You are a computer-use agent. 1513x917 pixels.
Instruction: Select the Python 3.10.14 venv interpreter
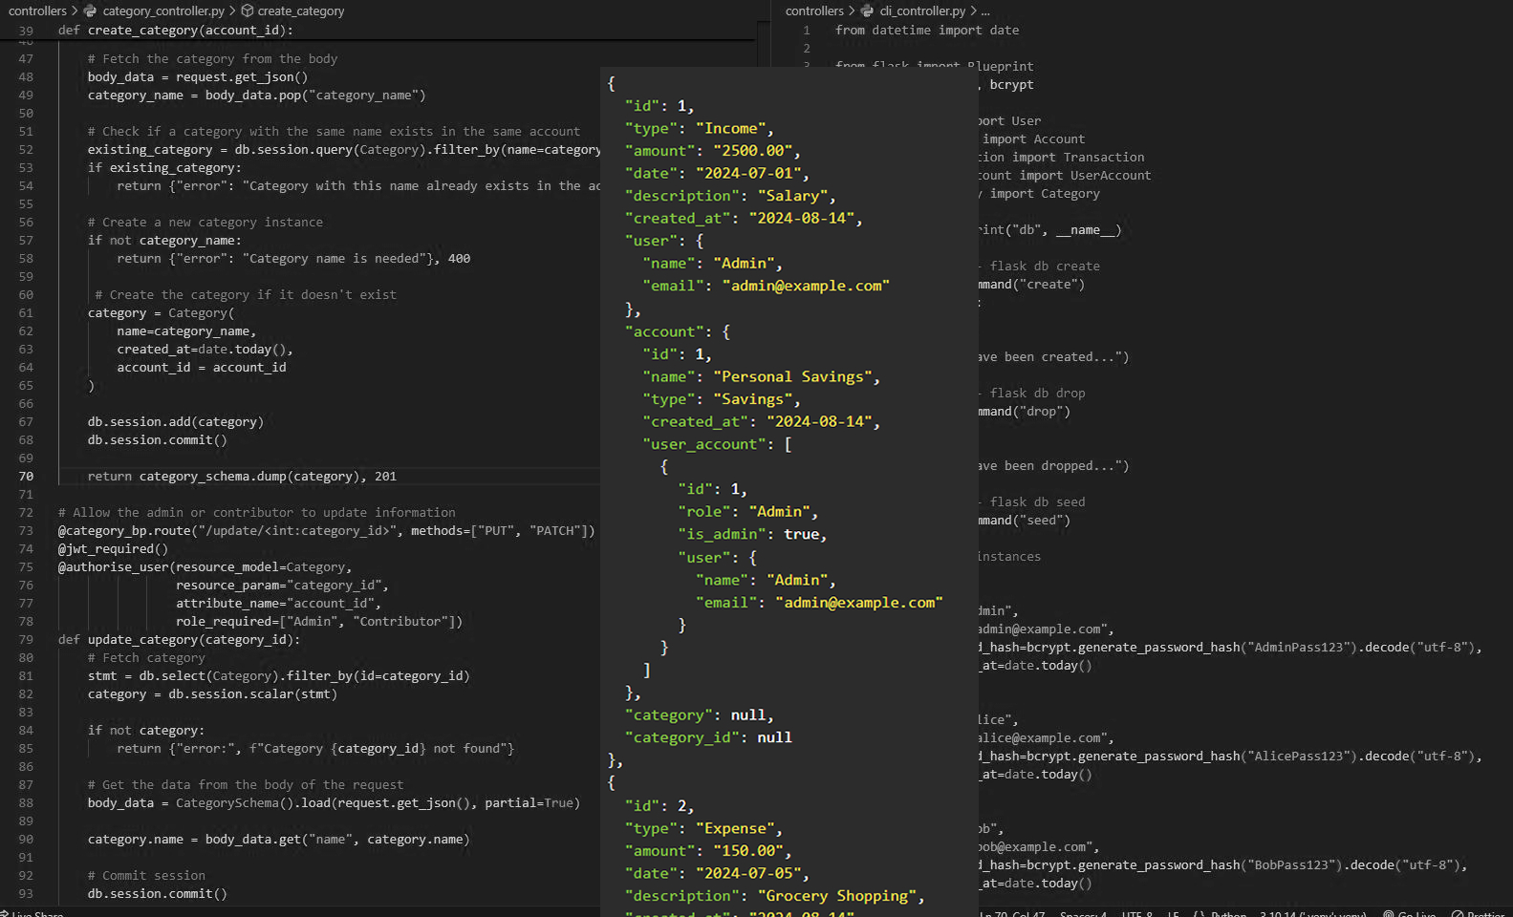pos(1312,914)
